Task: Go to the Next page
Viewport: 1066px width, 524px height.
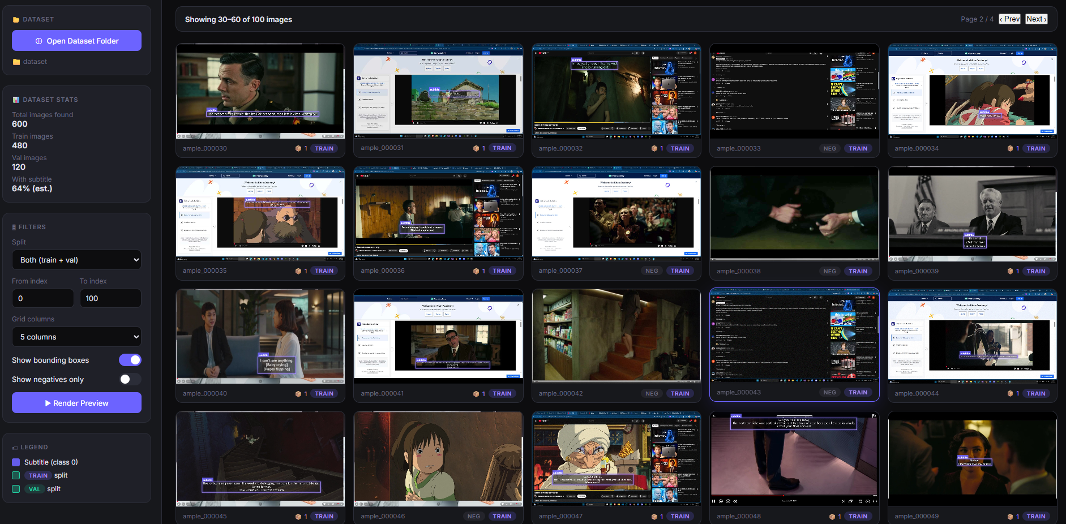Action: point(1036,19)
